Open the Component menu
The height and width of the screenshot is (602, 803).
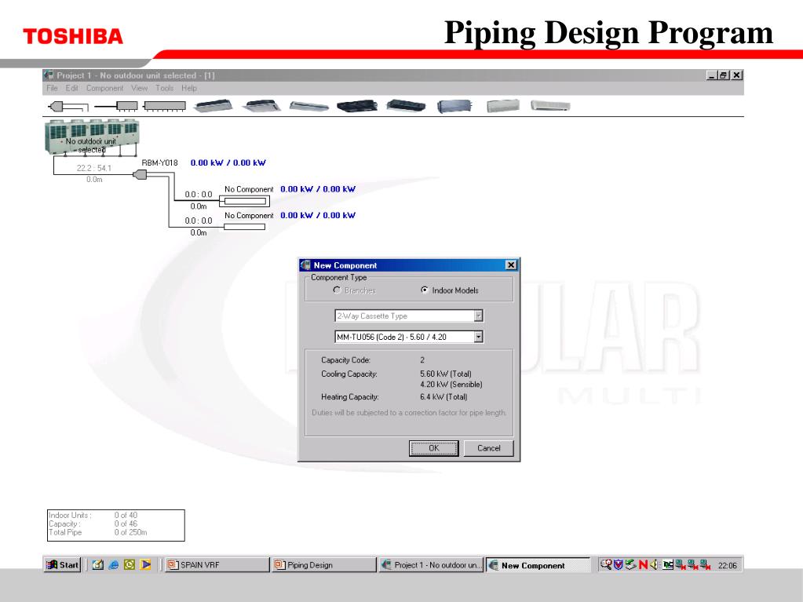tap(104, 88)
